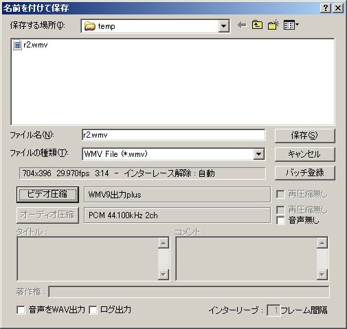Go up one folder level icon
This screenshot has width=347, height=329.
[x=257, y=25]
